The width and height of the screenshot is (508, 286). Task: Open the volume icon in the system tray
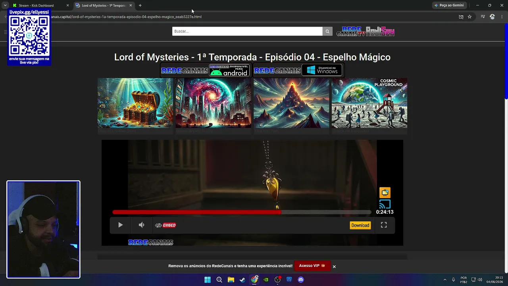(480, 280)
